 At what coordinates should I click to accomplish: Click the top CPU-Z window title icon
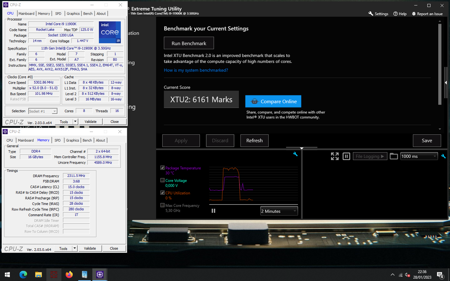(6, 5)
